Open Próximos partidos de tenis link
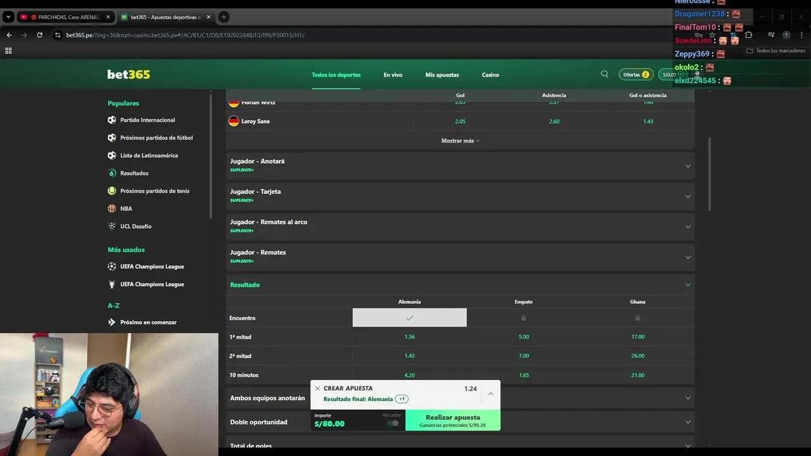 coord(155,191)
